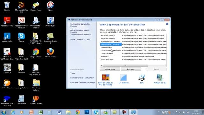The width and height of the screenshot is (204, 115).
Task: Click the taskbar clock showing 17:38
Action: pyautogui.click(x=196, y=112)
